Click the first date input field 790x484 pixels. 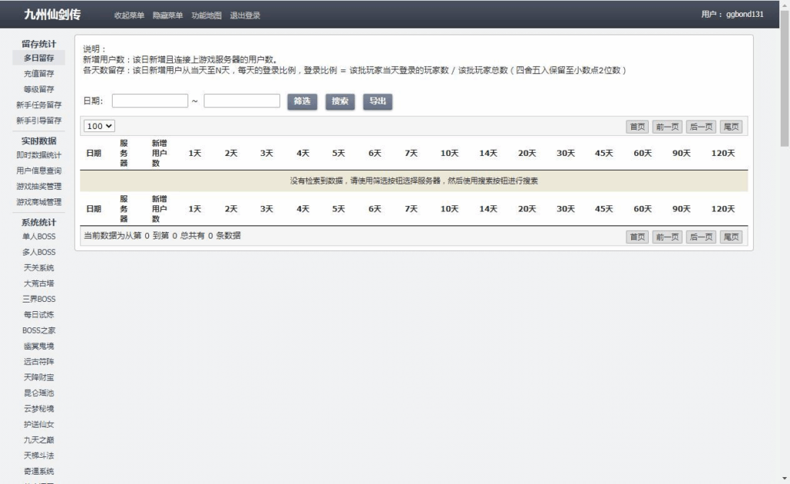[x=150, y=100]
